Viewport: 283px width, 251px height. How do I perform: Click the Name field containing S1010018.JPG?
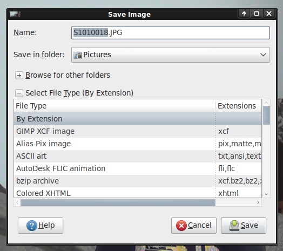pyautogui.click(x=171, y=33)
